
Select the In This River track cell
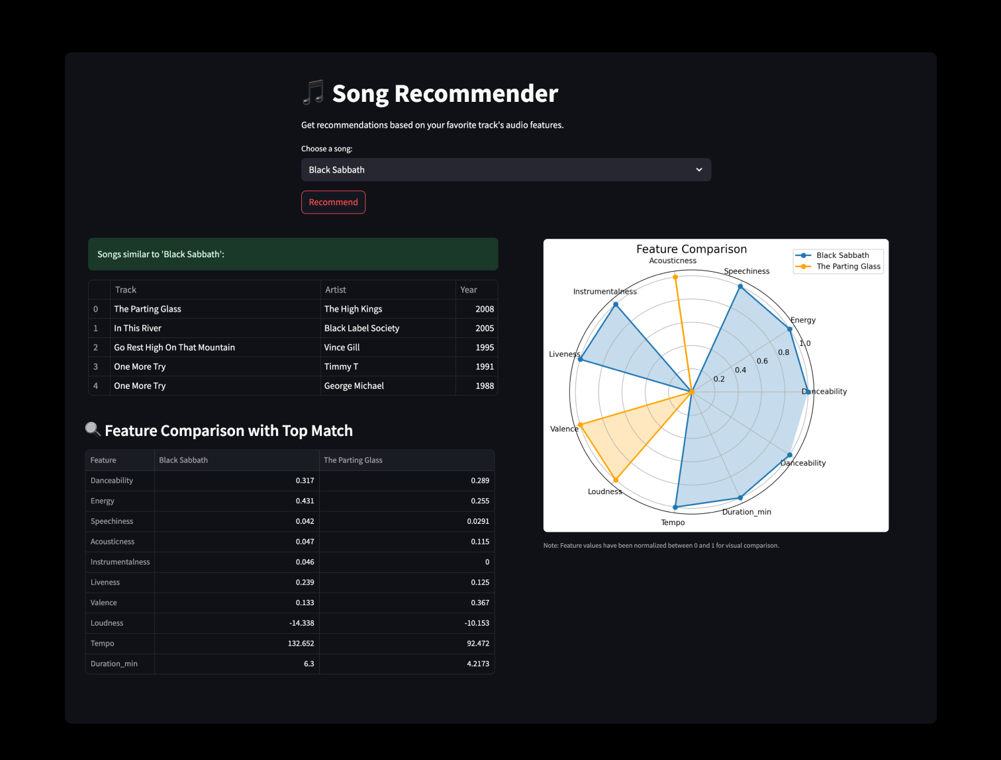pyautogui.click(x=138, y=328)
